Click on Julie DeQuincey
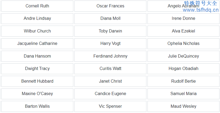The image size is (220, 113). pos(183,56)
